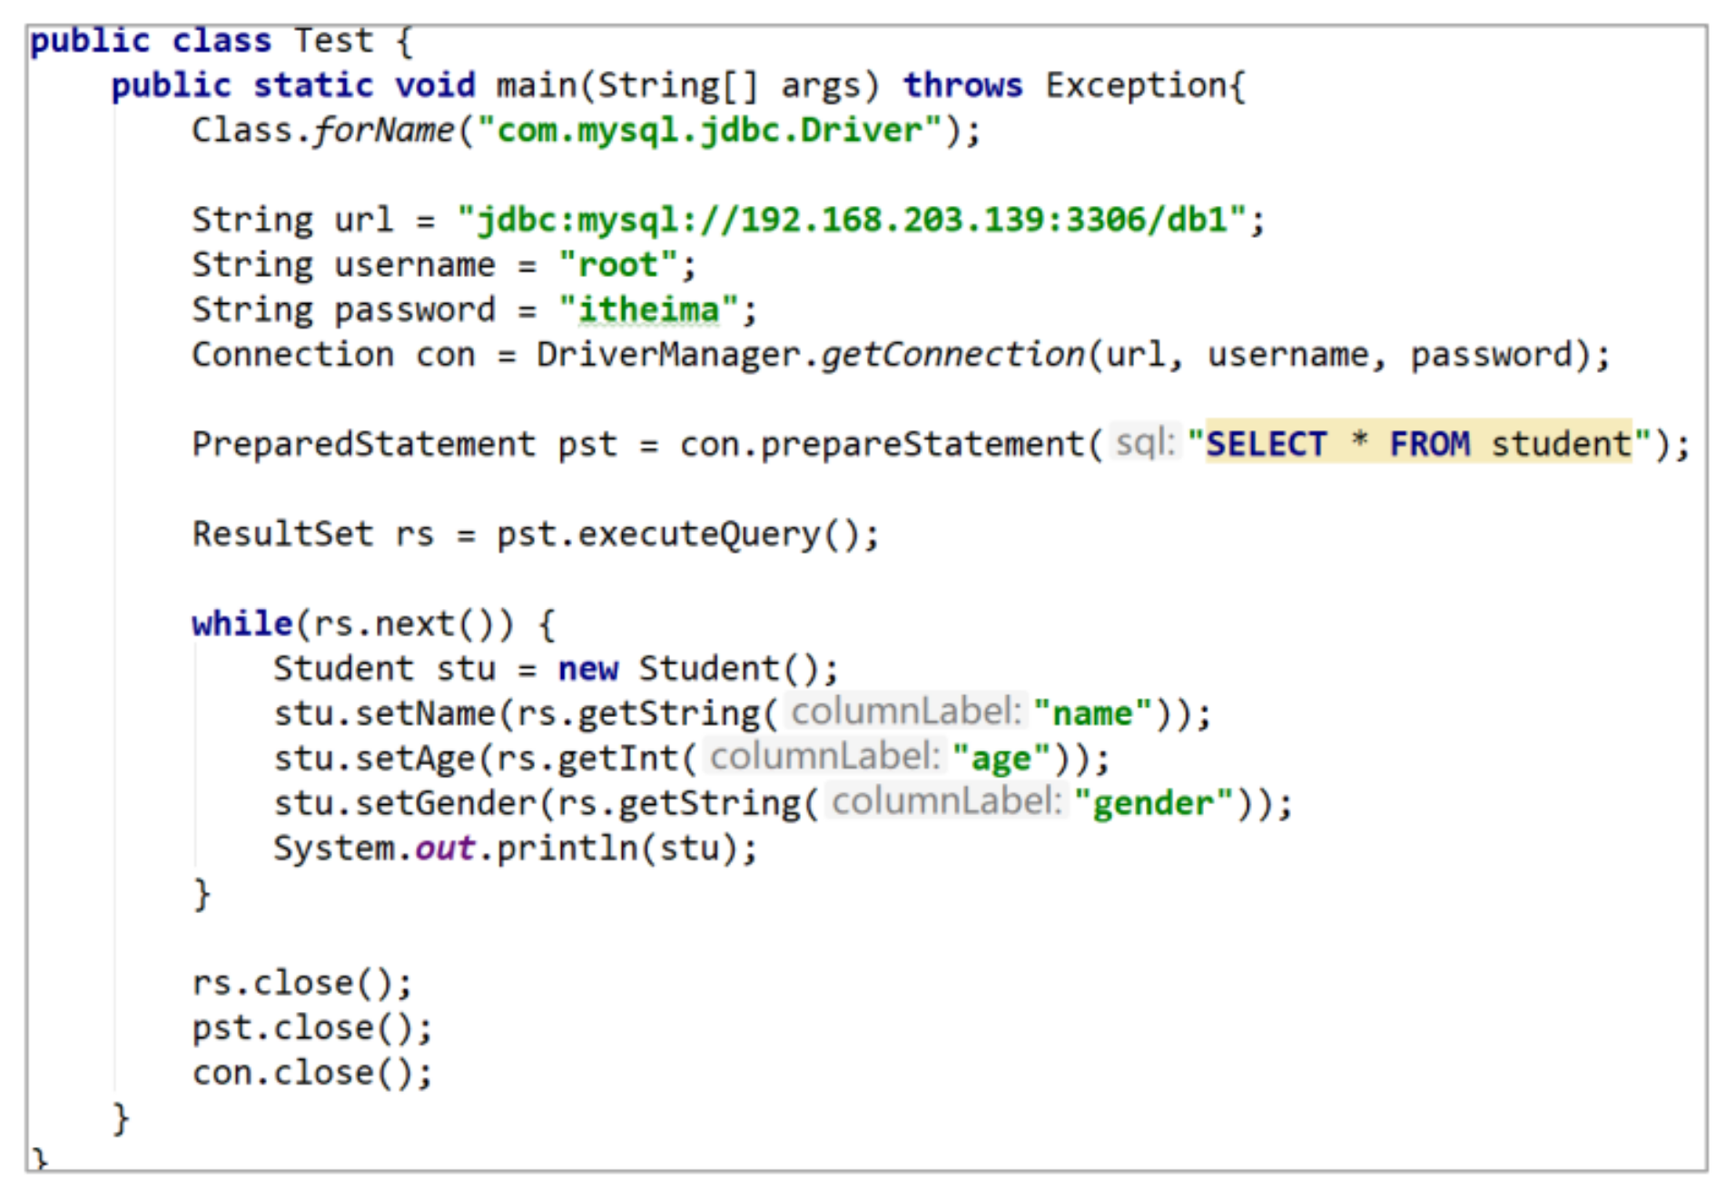The image size is (1736, 1198).
Task: Click the "con.close();" line
Action: click(312, 1073)
